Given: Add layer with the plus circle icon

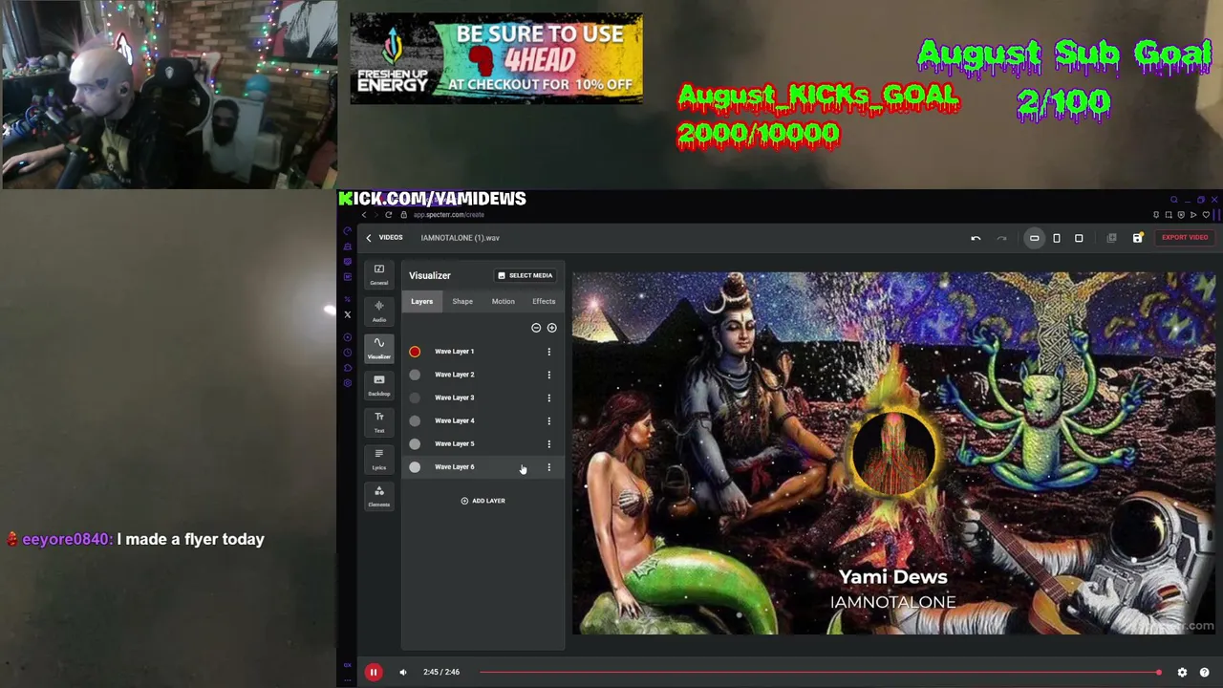Looking at the screenshot, I should 551,328.
